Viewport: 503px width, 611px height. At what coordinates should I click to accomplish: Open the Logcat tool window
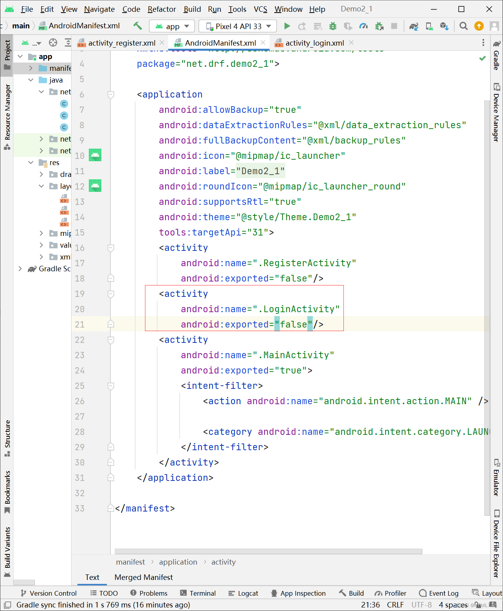point(243,593)
